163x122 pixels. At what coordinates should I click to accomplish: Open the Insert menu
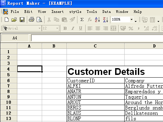point(57,12)
